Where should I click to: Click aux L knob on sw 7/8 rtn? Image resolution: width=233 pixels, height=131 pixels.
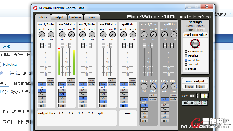103,35
